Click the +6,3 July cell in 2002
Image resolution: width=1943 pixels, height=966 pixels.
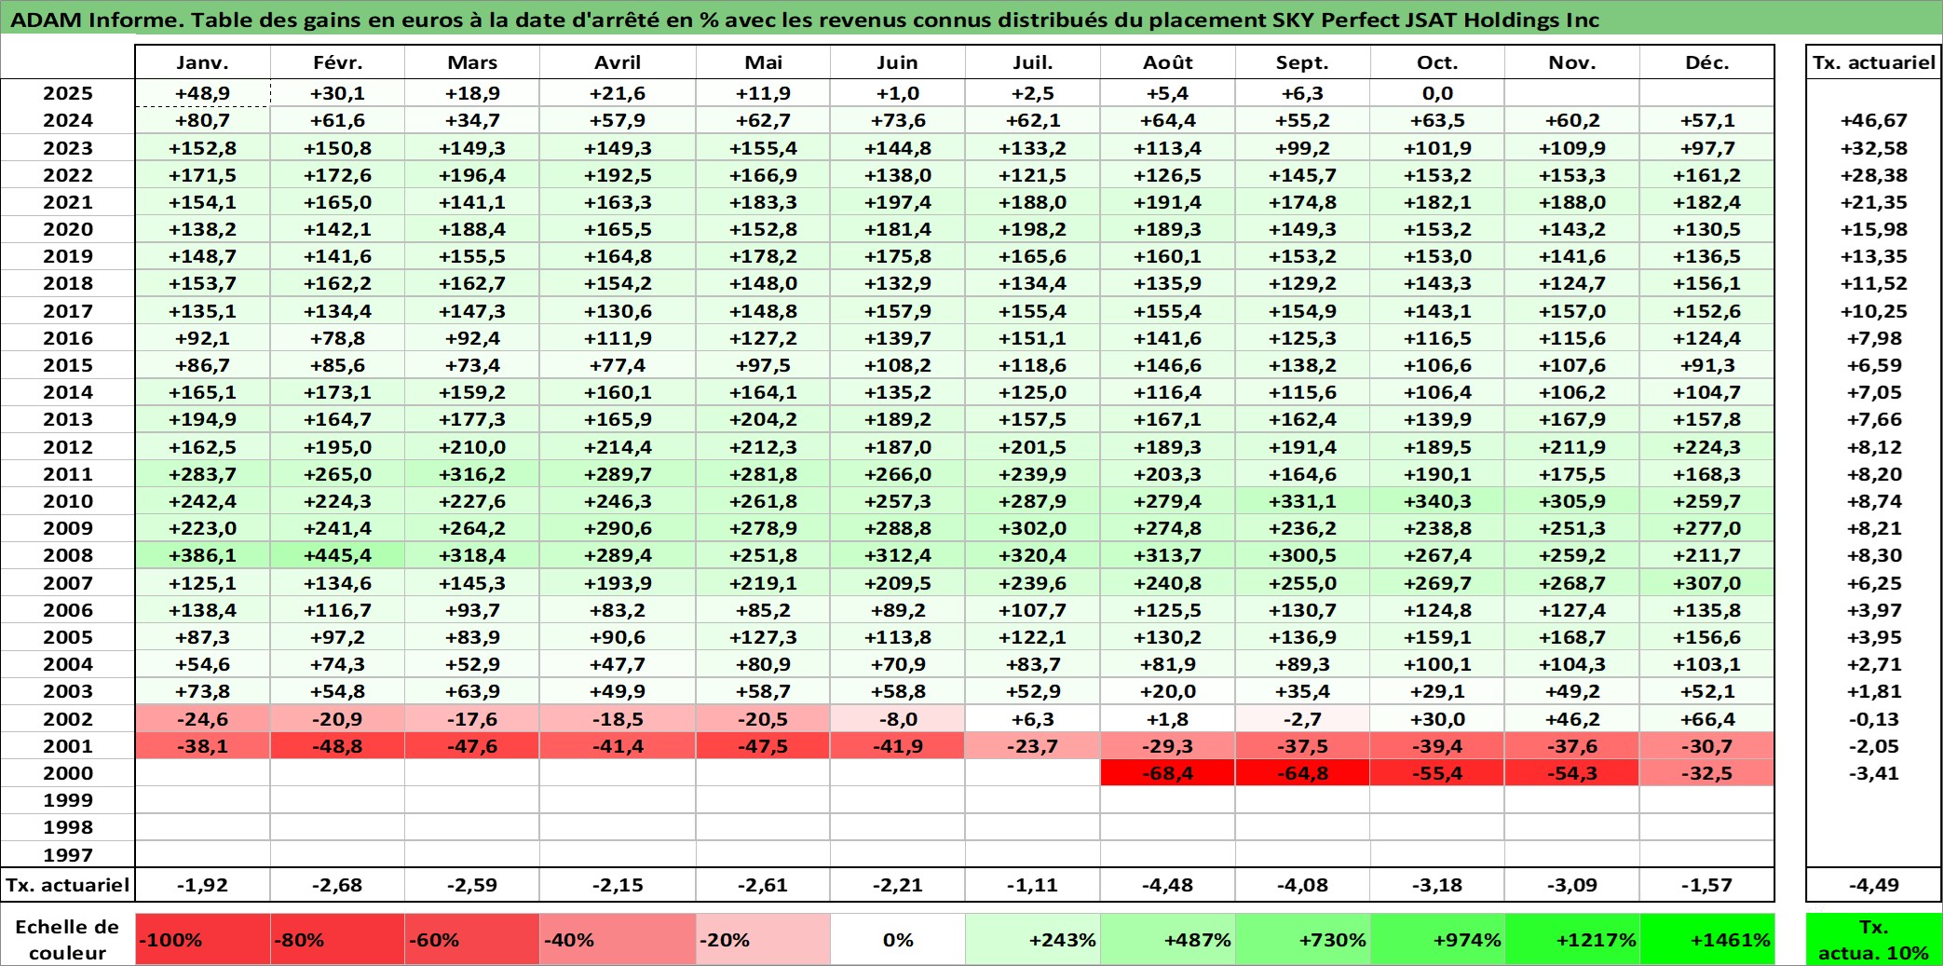point(1033,719)
